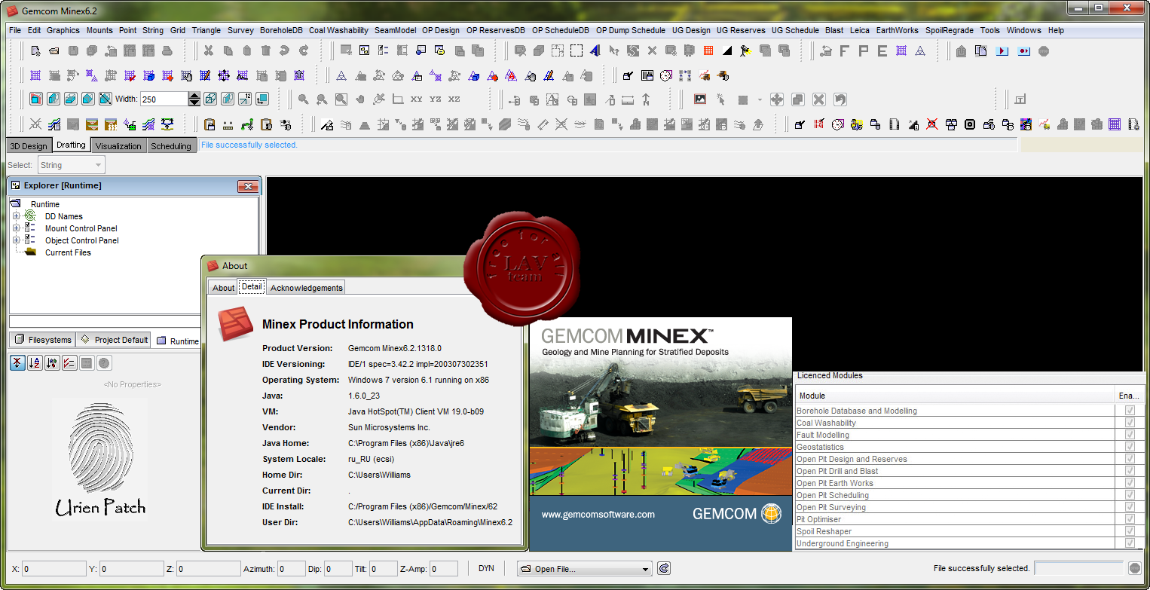1150x590 pixels.
Task: Click the first purple grid icon
Action: click(35, 75)
